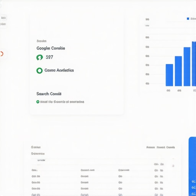Image resolution: width=196 pixels, height=196 pixels.
Task: Select the shortest blue bar in the chart
Action: (x=169, y=75)
